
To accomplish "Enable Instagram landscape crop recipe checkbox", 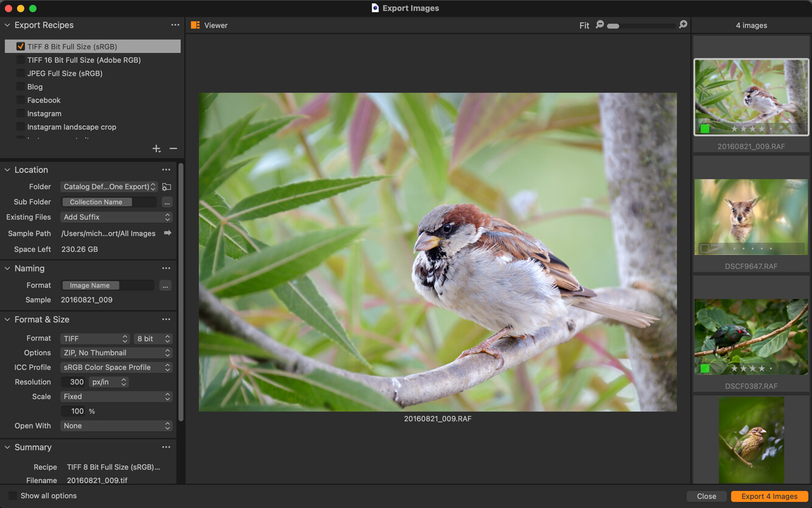I will tap(21, 127).
